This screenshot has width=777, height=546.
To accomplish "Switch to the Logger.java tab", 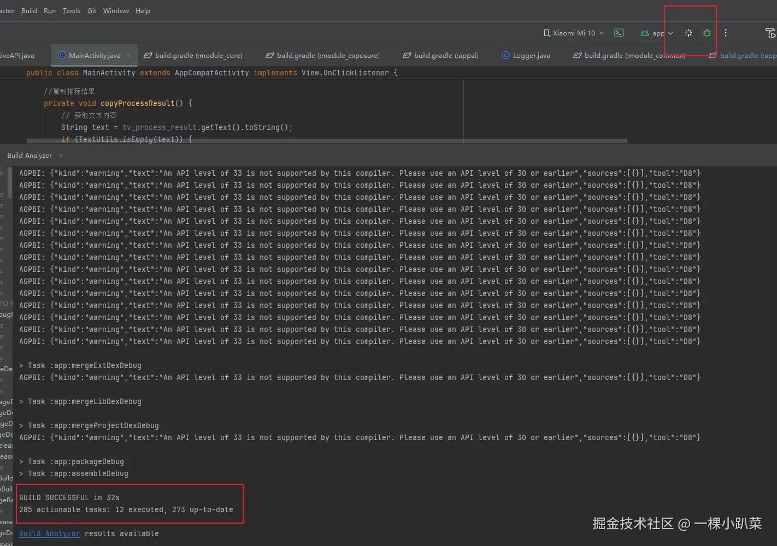I will coord(531,56).
